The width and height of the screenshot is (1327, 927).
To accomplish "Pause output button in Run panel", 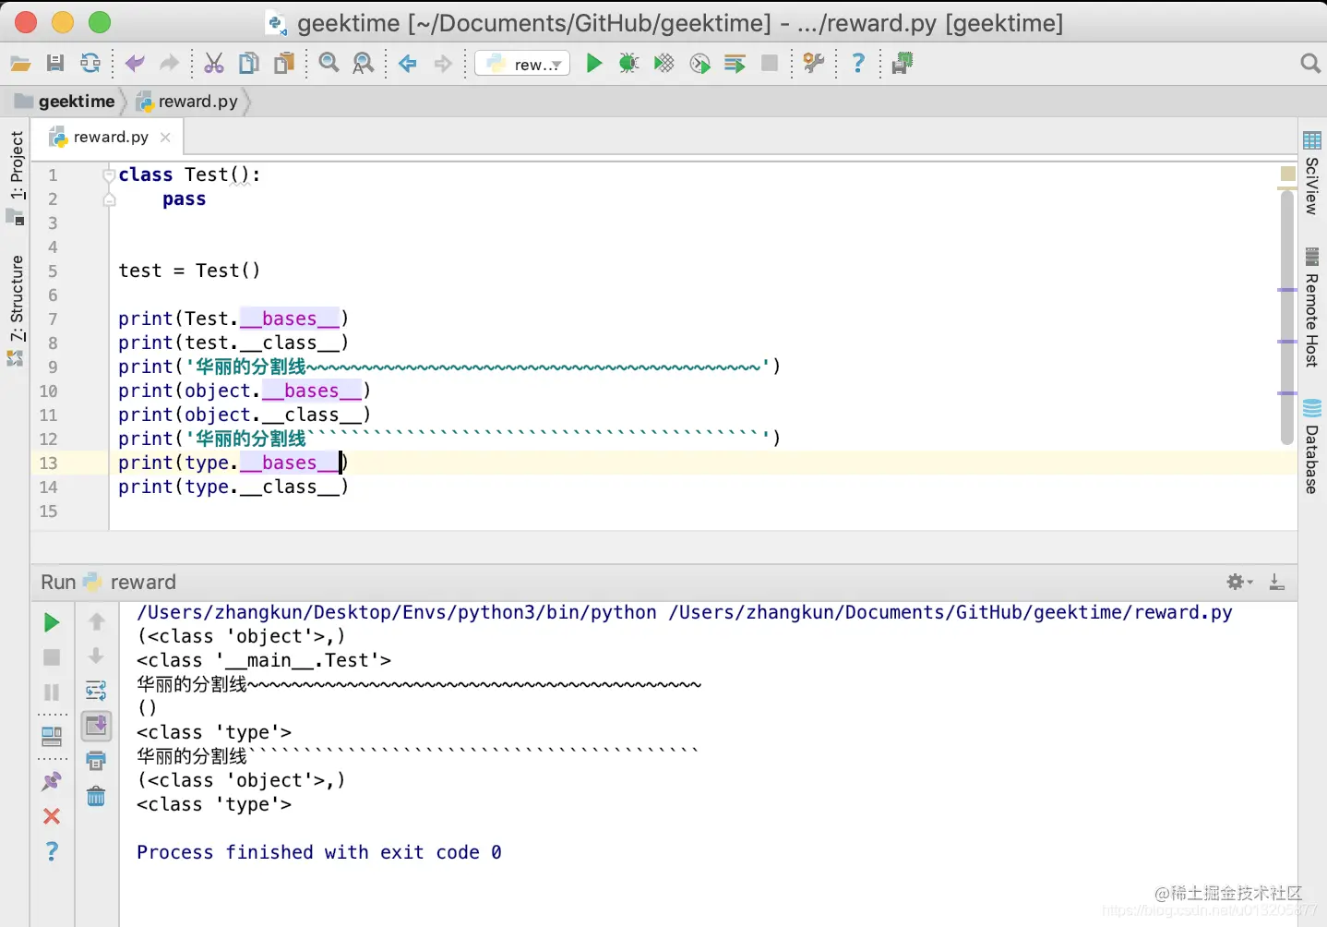I will [x=52, y=692].
